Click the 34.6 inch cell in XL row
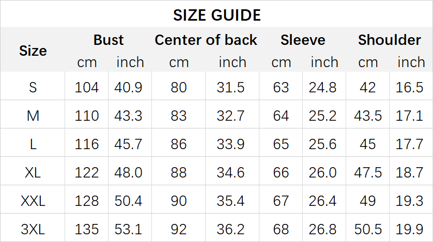The width and height of the screenshot is (433, 242). (230, 172)
